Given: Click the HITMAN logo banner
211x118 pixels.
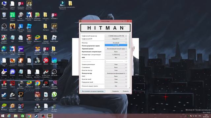Looking at the screenshot, I should (105, 28).
